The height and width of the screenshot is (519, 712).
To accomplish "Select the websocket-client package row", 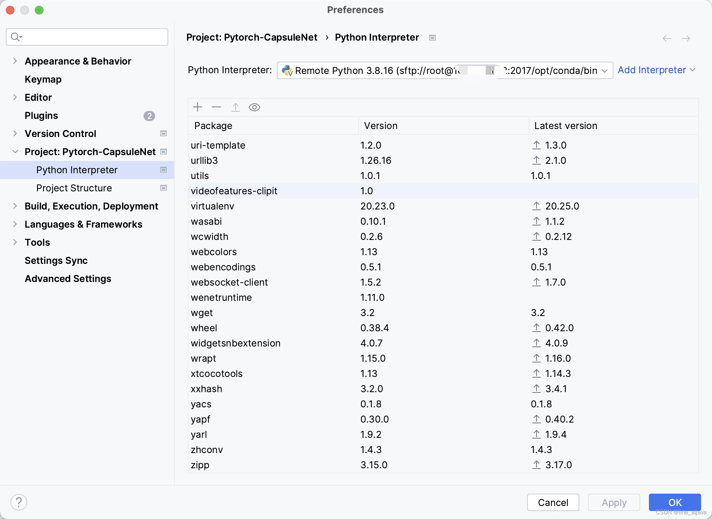I will point(443,282).
